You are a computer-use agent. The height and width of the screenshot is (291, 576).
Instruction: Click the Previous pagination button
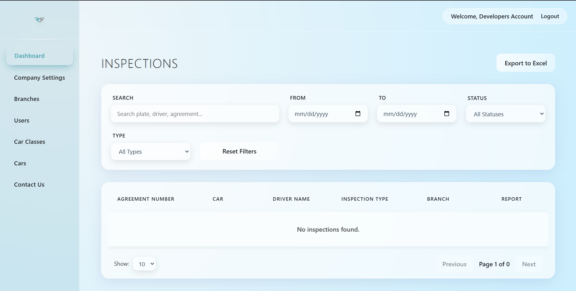(454, 264)
